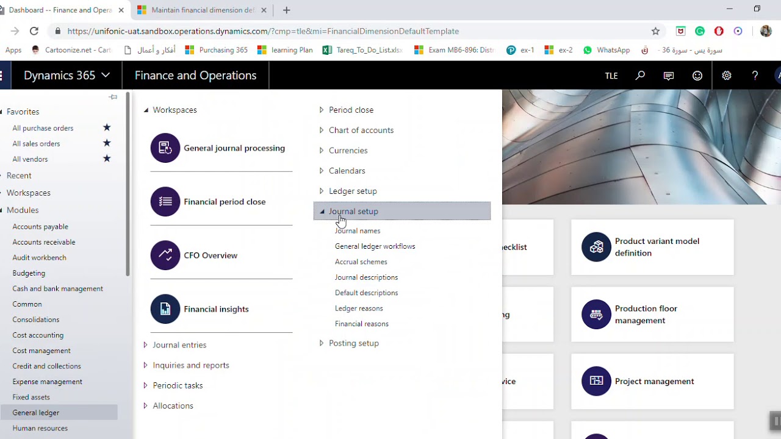The height and width of the screenshot is (439, 781).
Task: Unfavorite All sales orders star
Action: [x=107, y=143]
